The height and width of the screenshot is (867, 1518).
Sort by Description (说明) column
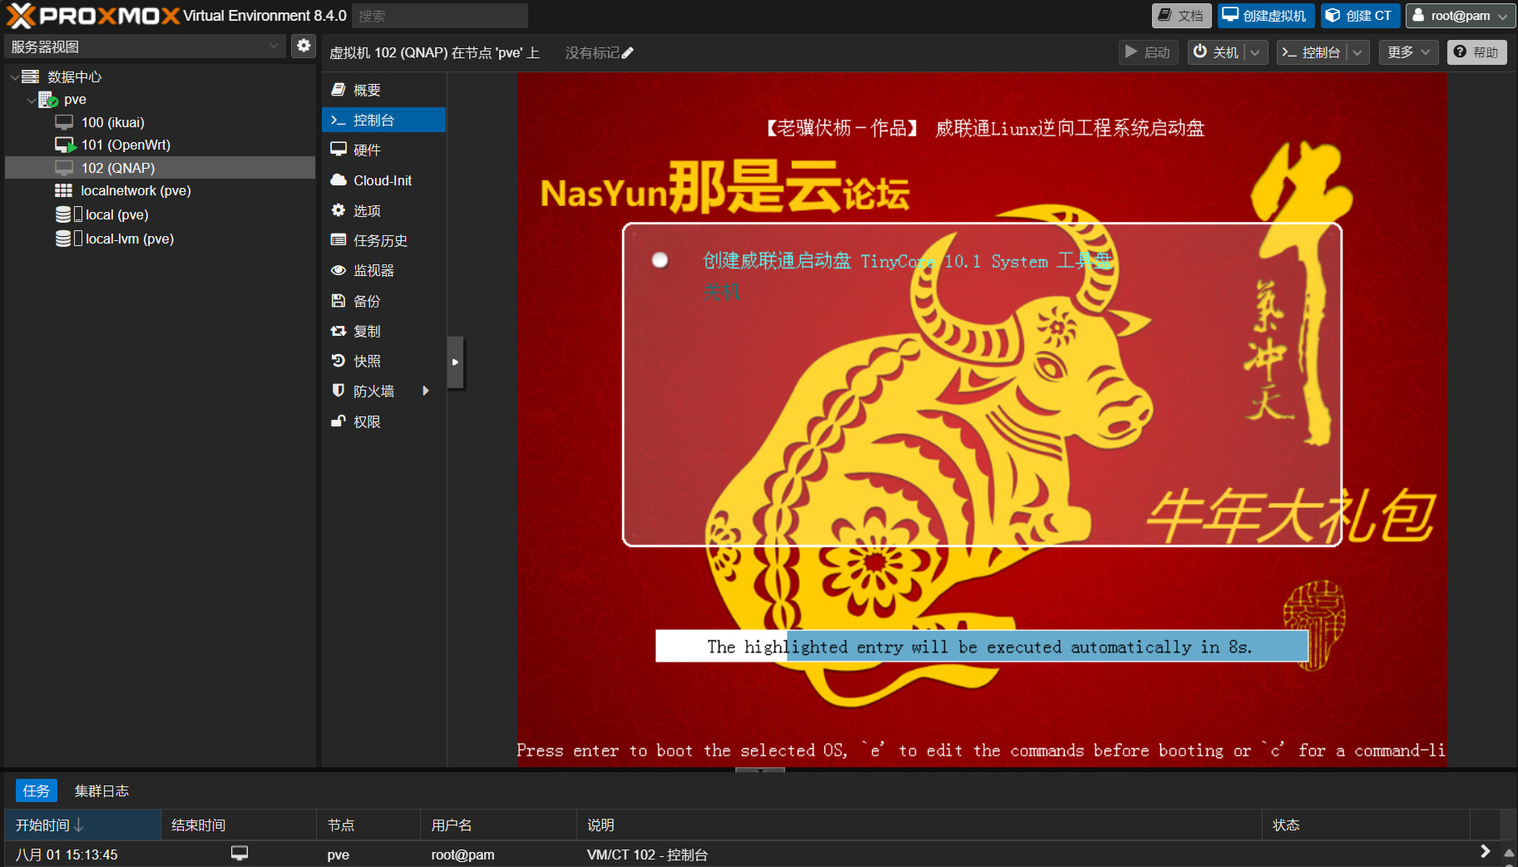click(x=919, y=825)
